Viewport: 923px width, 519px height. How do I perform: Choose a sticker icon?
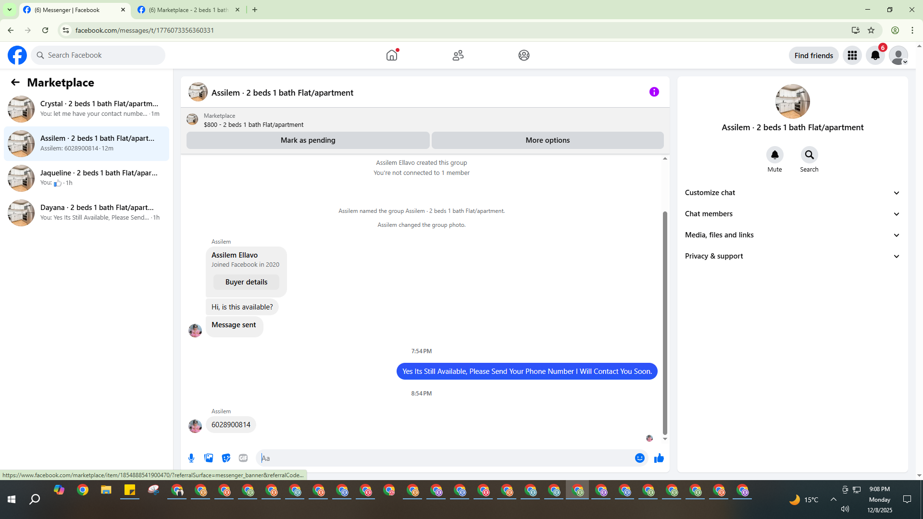pyautogui.click(x=226, y=458)
